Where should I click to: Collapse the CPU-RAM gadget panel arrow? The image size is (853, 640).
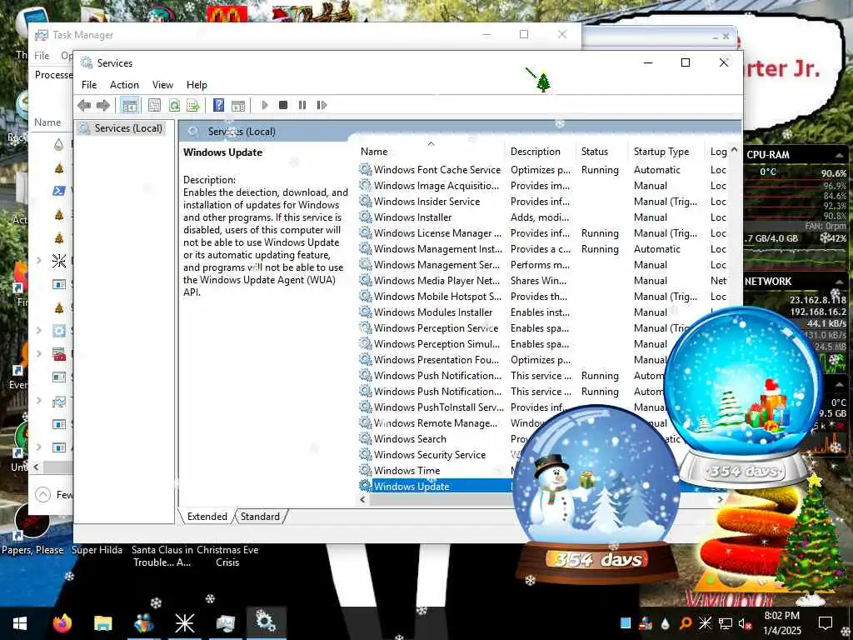(x=840, y=155)
